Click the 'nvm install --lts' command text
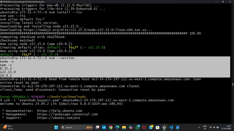 click(x=65, y=12)
